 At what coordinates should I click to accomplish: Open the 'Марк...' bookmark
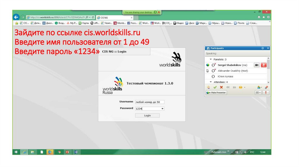pos(201,23)
